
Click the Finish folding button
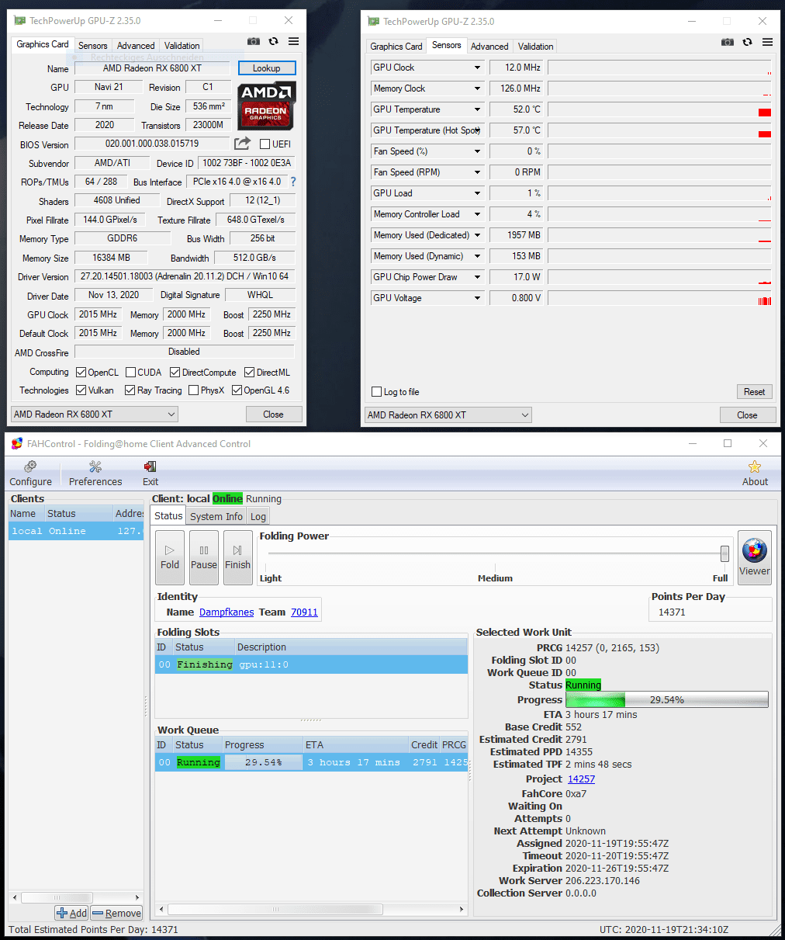(x=237, y=558)
